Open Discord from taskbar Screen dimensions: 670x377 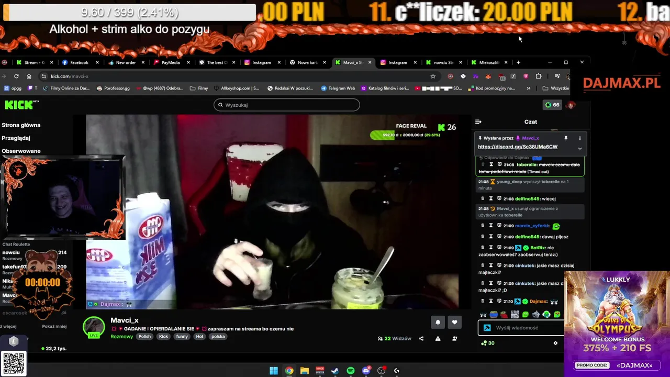[x=366, y=371]
